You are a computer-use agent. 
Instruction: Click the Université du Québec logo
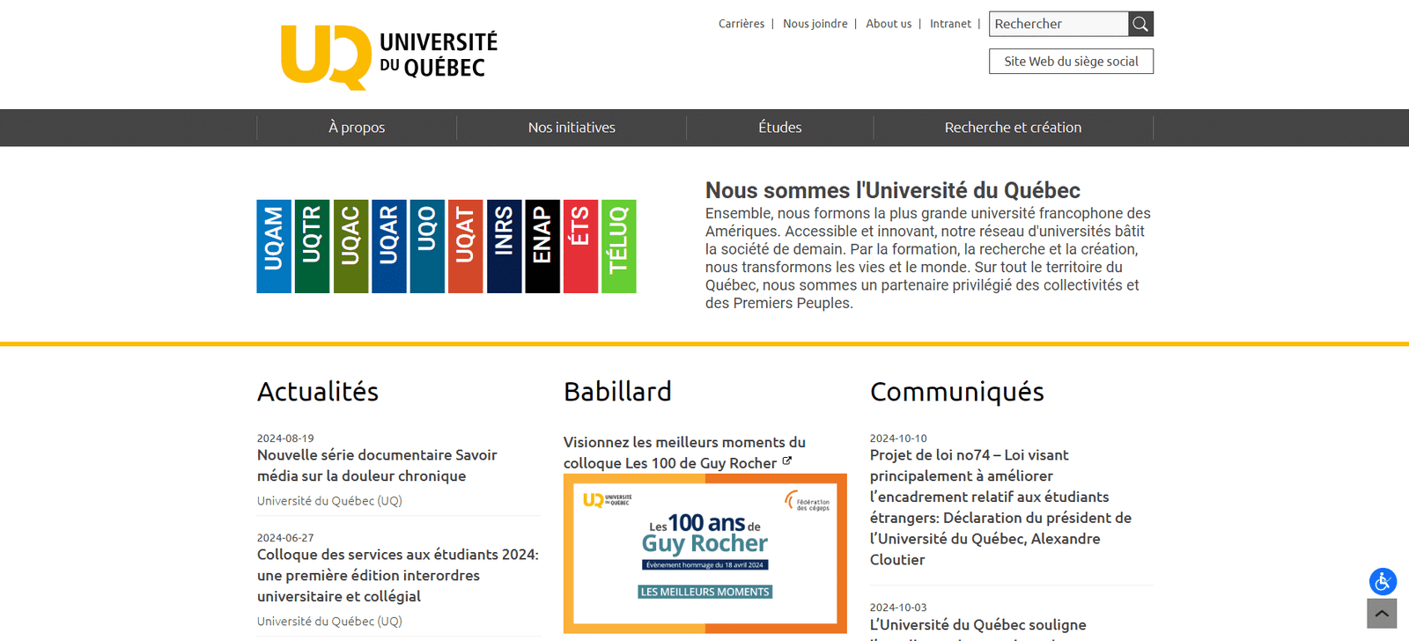point(389,57)
